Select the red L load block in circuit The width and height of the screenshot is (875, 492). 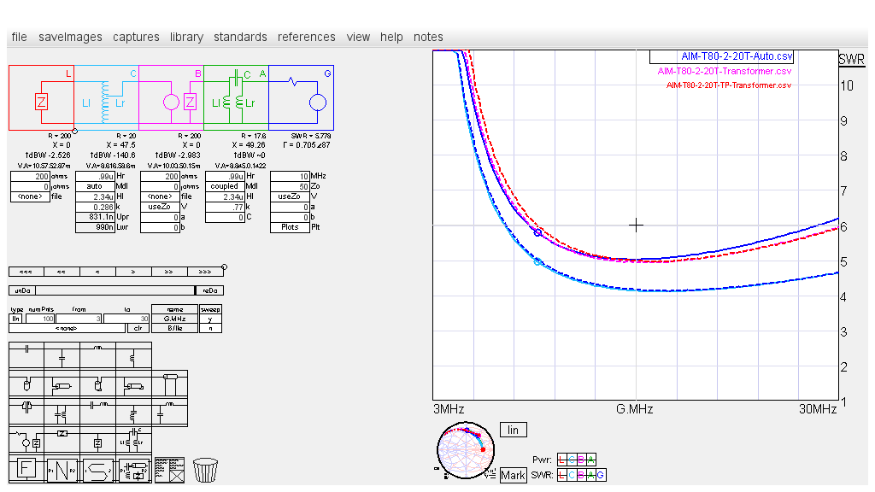coord(41,97)
